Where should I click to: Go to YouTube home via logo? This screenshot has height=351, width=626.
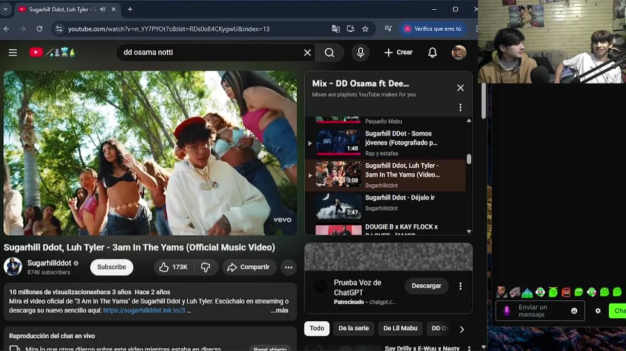[36, 52]
